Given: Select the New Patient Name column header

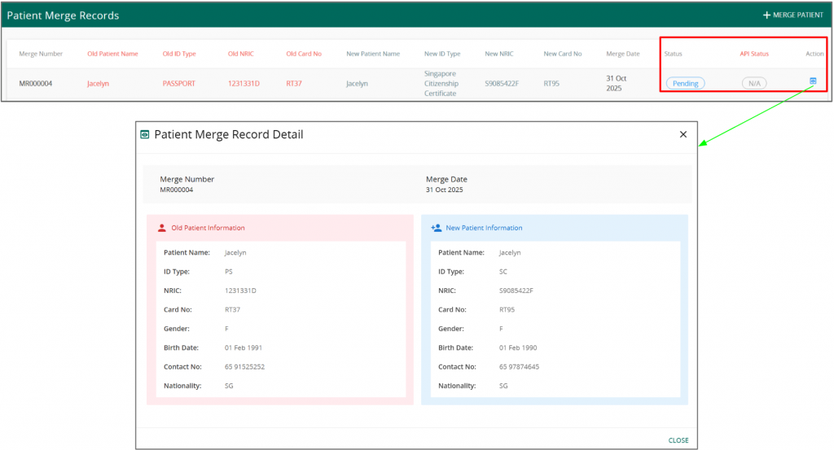Looking at the screenshot, I should pos(373,54).
